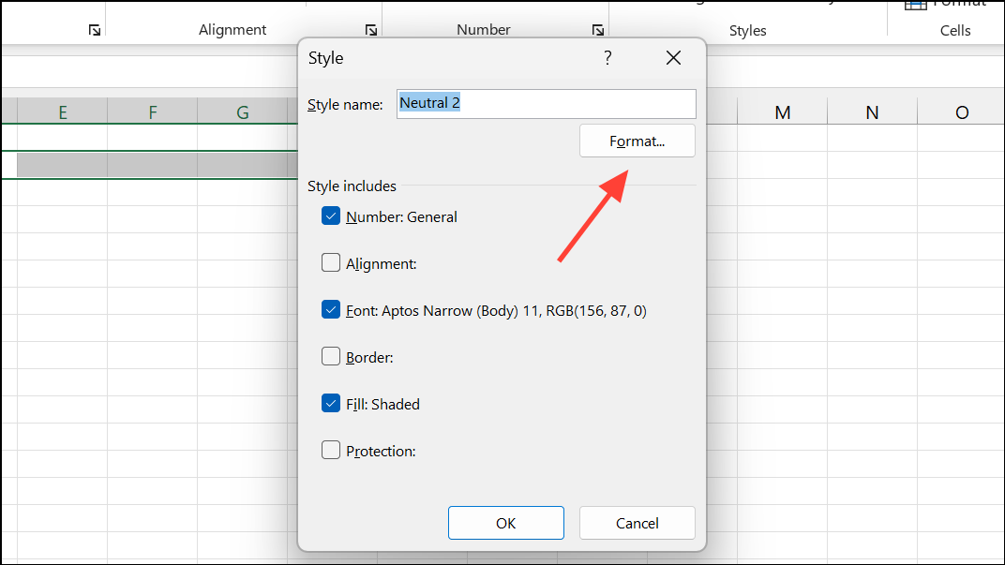Click the Format... button
The width and height of the screenshot is (1005, 565).
pos(637,141)
